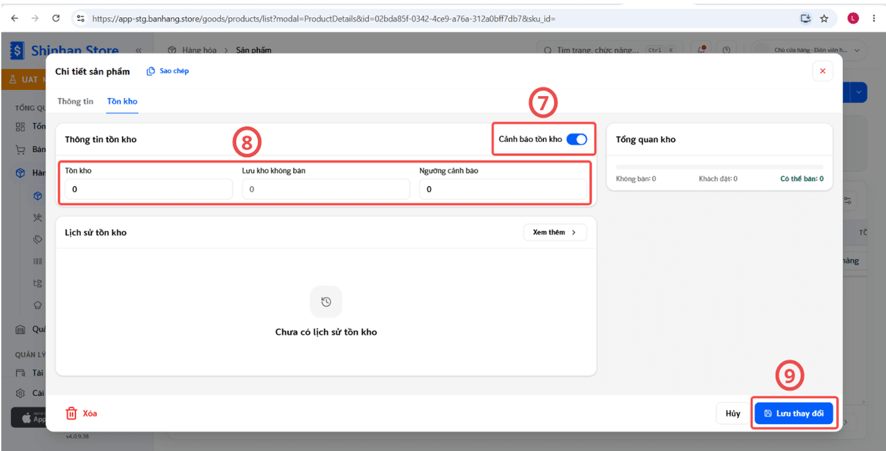Click the Lưu kho không bán field
The height and width of the screenshot is (451, 886).
pyautogui.click(x=326, y=189)
